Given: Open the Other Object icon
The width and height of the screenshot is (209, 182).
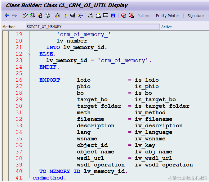Looking at the screenshot, I should click(40, 16).
